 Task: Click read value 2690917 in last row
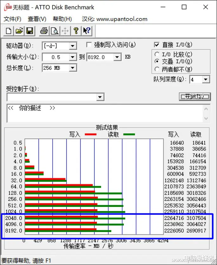point(196,231)
